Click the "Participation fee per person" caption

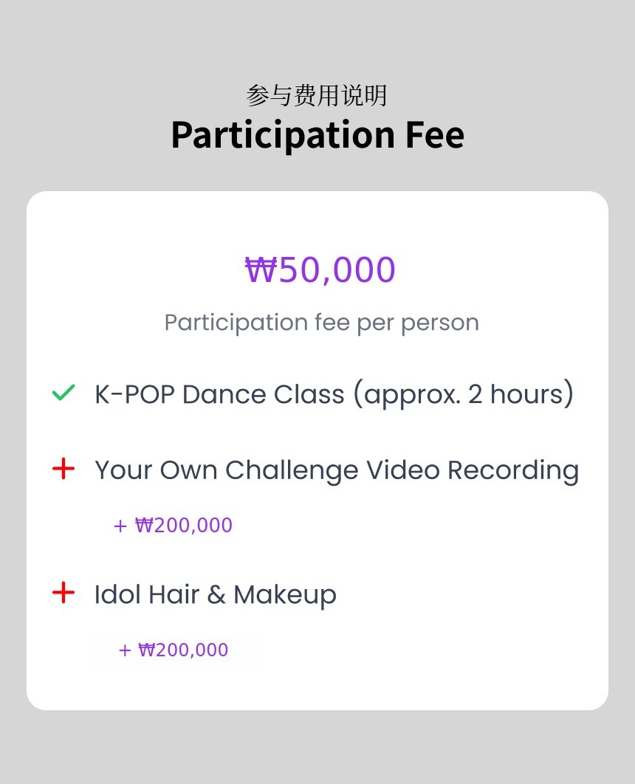pyautogui.click(x=321, y=323)
